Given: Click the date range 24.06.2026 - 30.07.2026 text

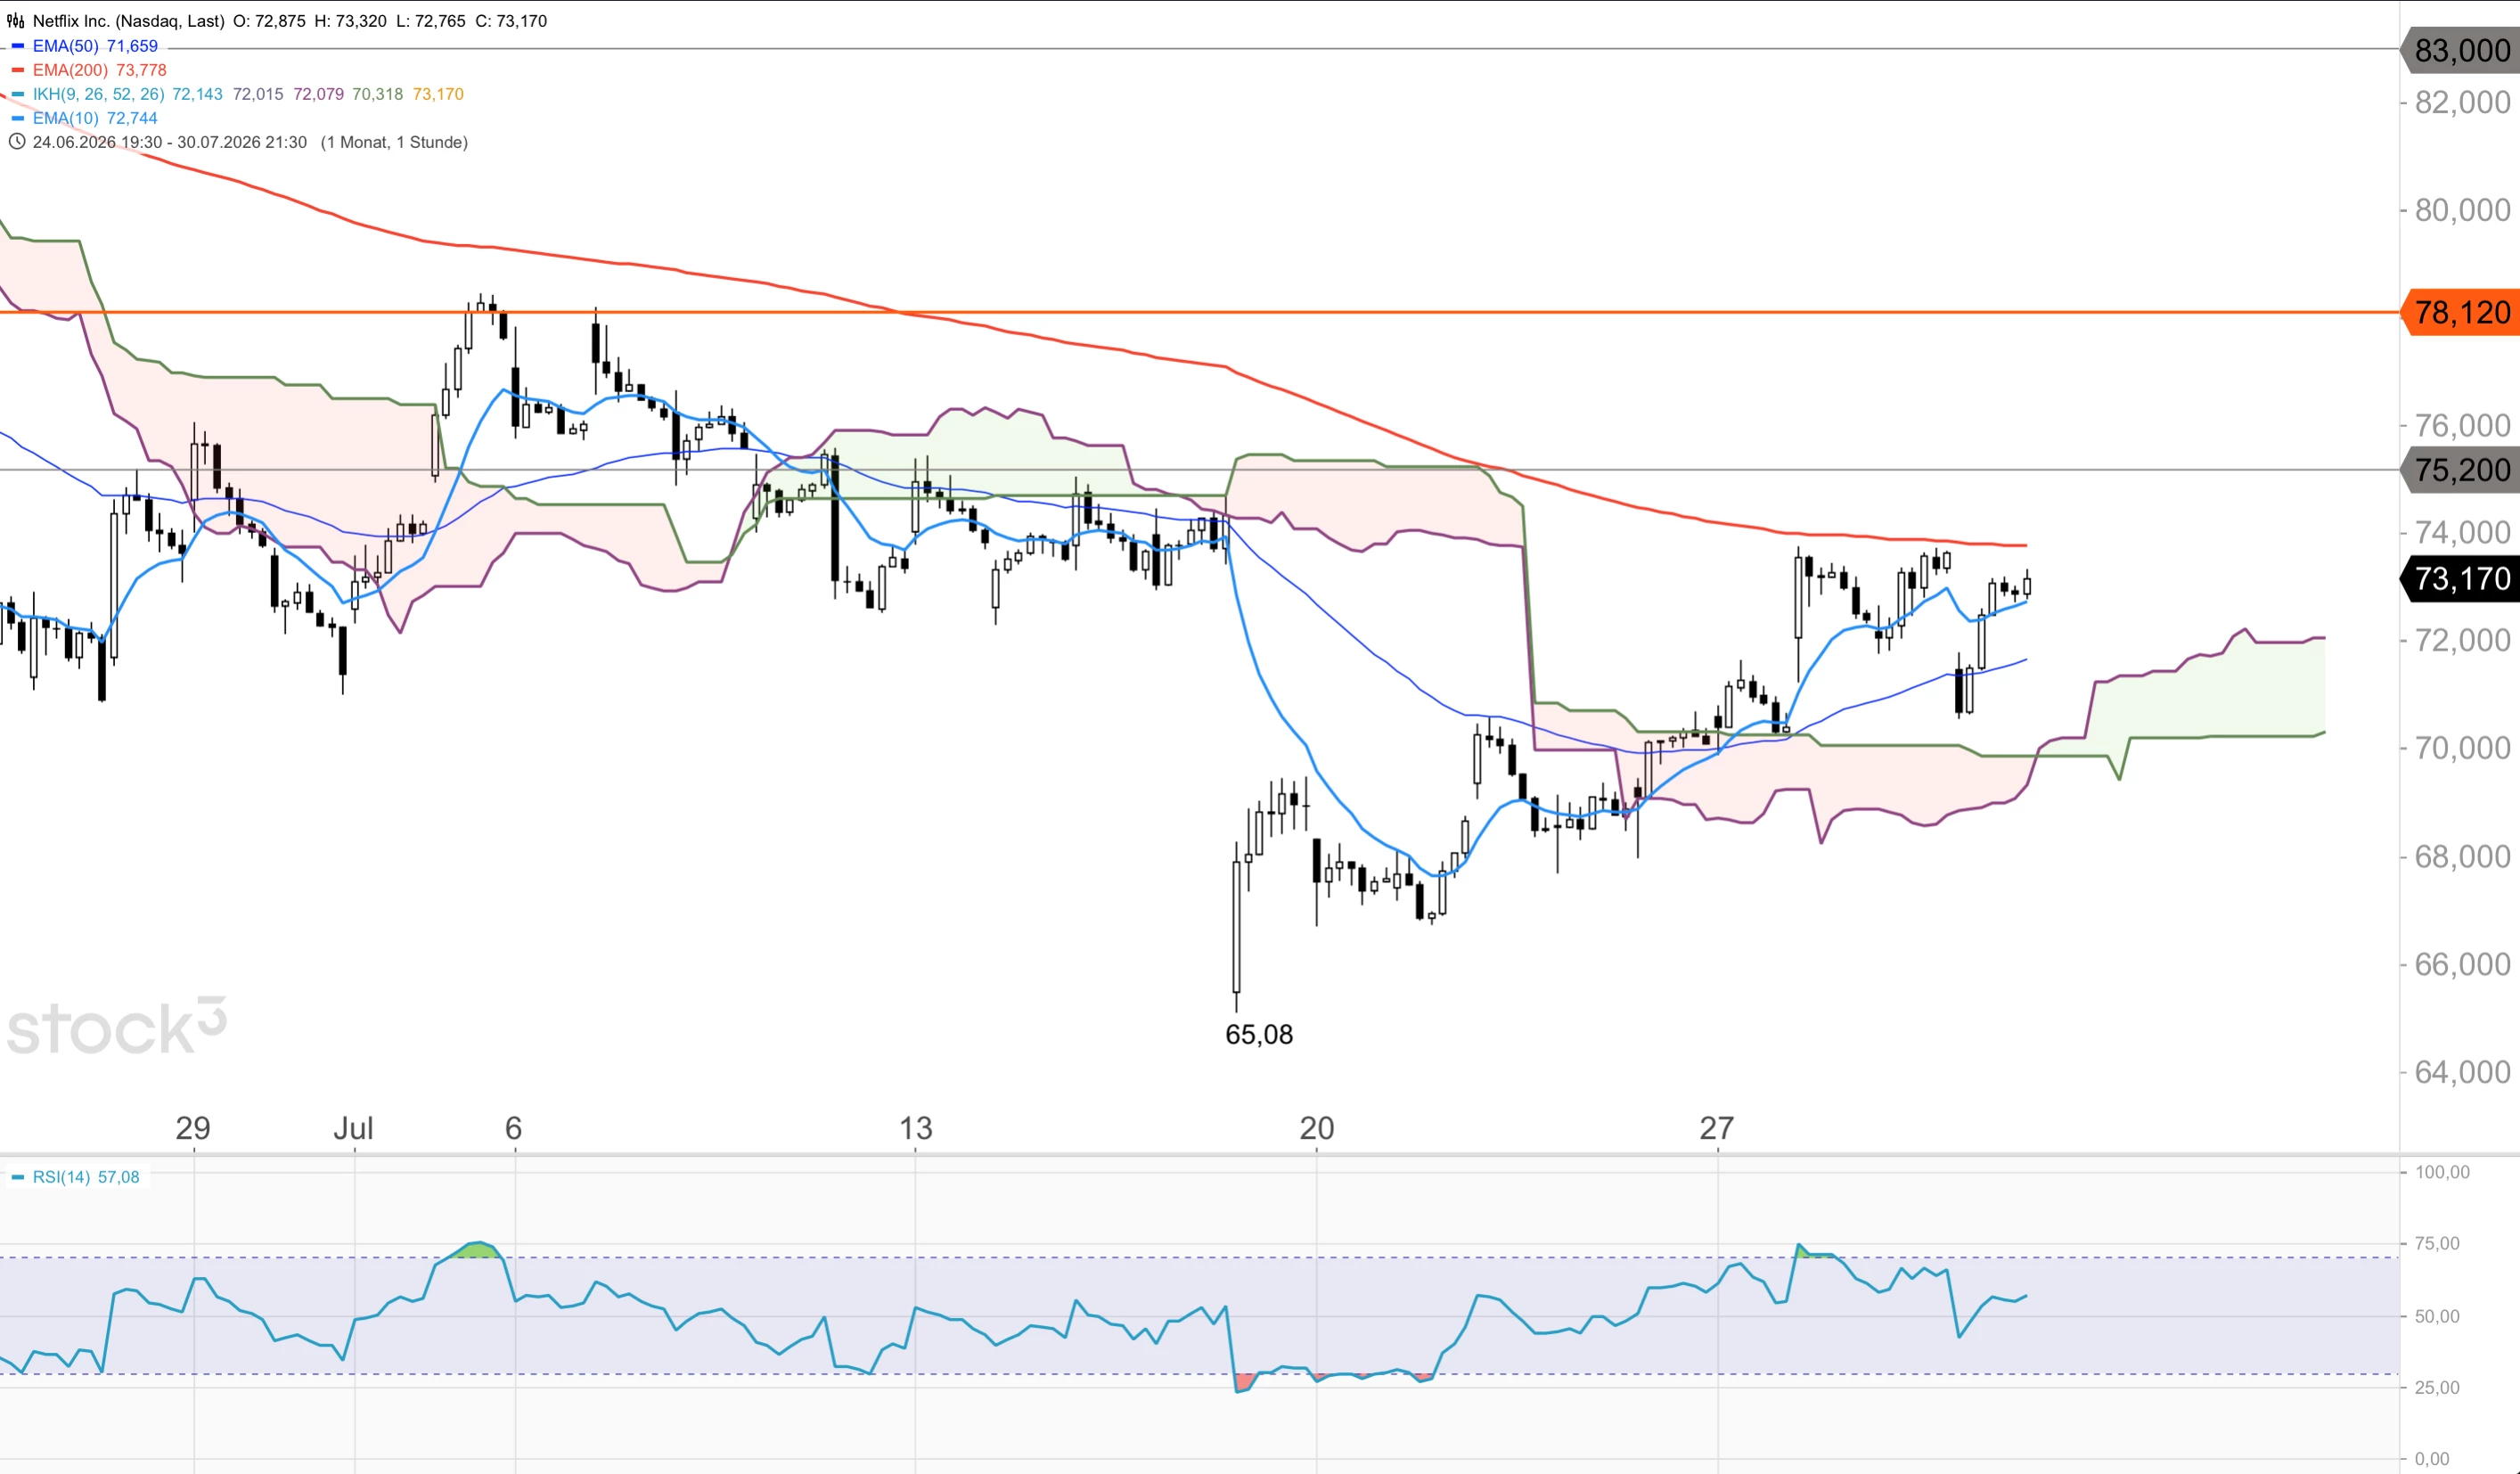Looking at the screenshot, I should click(x=170, y=142).
